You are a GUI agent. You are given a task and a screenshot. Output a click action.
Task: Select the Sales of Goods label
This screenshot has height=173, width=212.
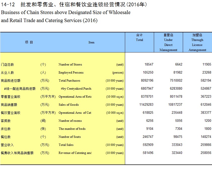pos(68,105)
